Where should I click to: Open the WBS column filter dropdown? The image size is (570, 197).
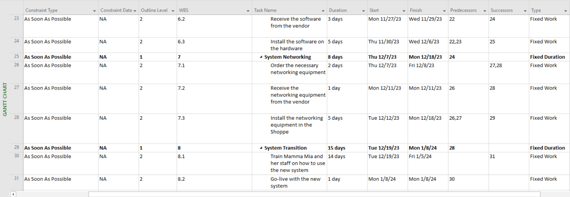pos(248,10)
